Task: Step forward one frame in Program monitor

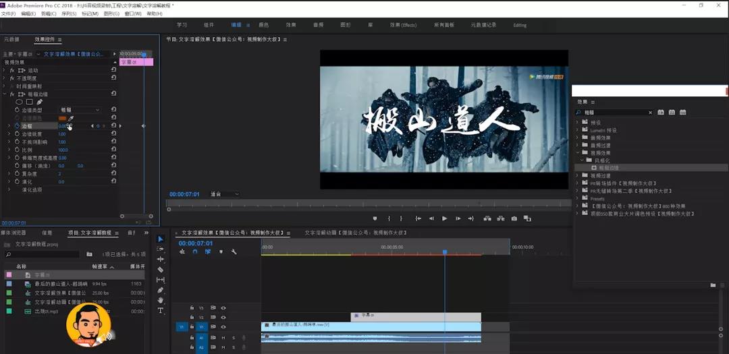Action: point(458,218)
